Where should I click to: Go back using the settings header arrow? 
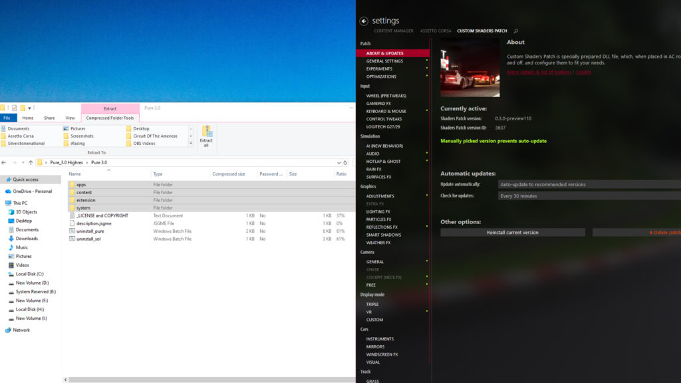pos(364,21)
